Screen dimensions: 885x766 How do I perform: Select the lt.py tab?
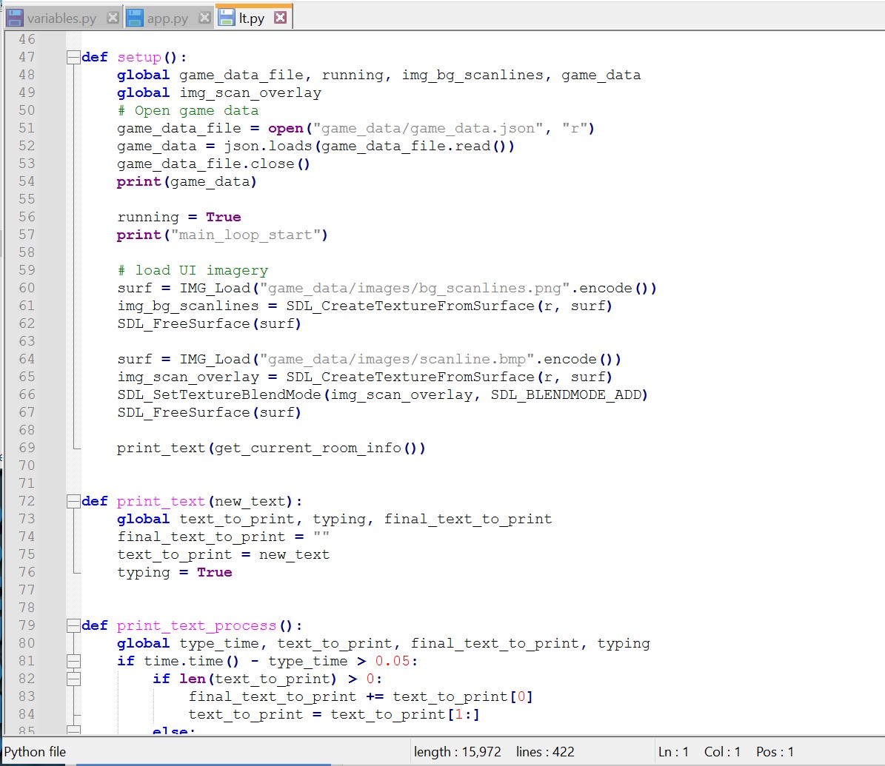click(252, 19)
